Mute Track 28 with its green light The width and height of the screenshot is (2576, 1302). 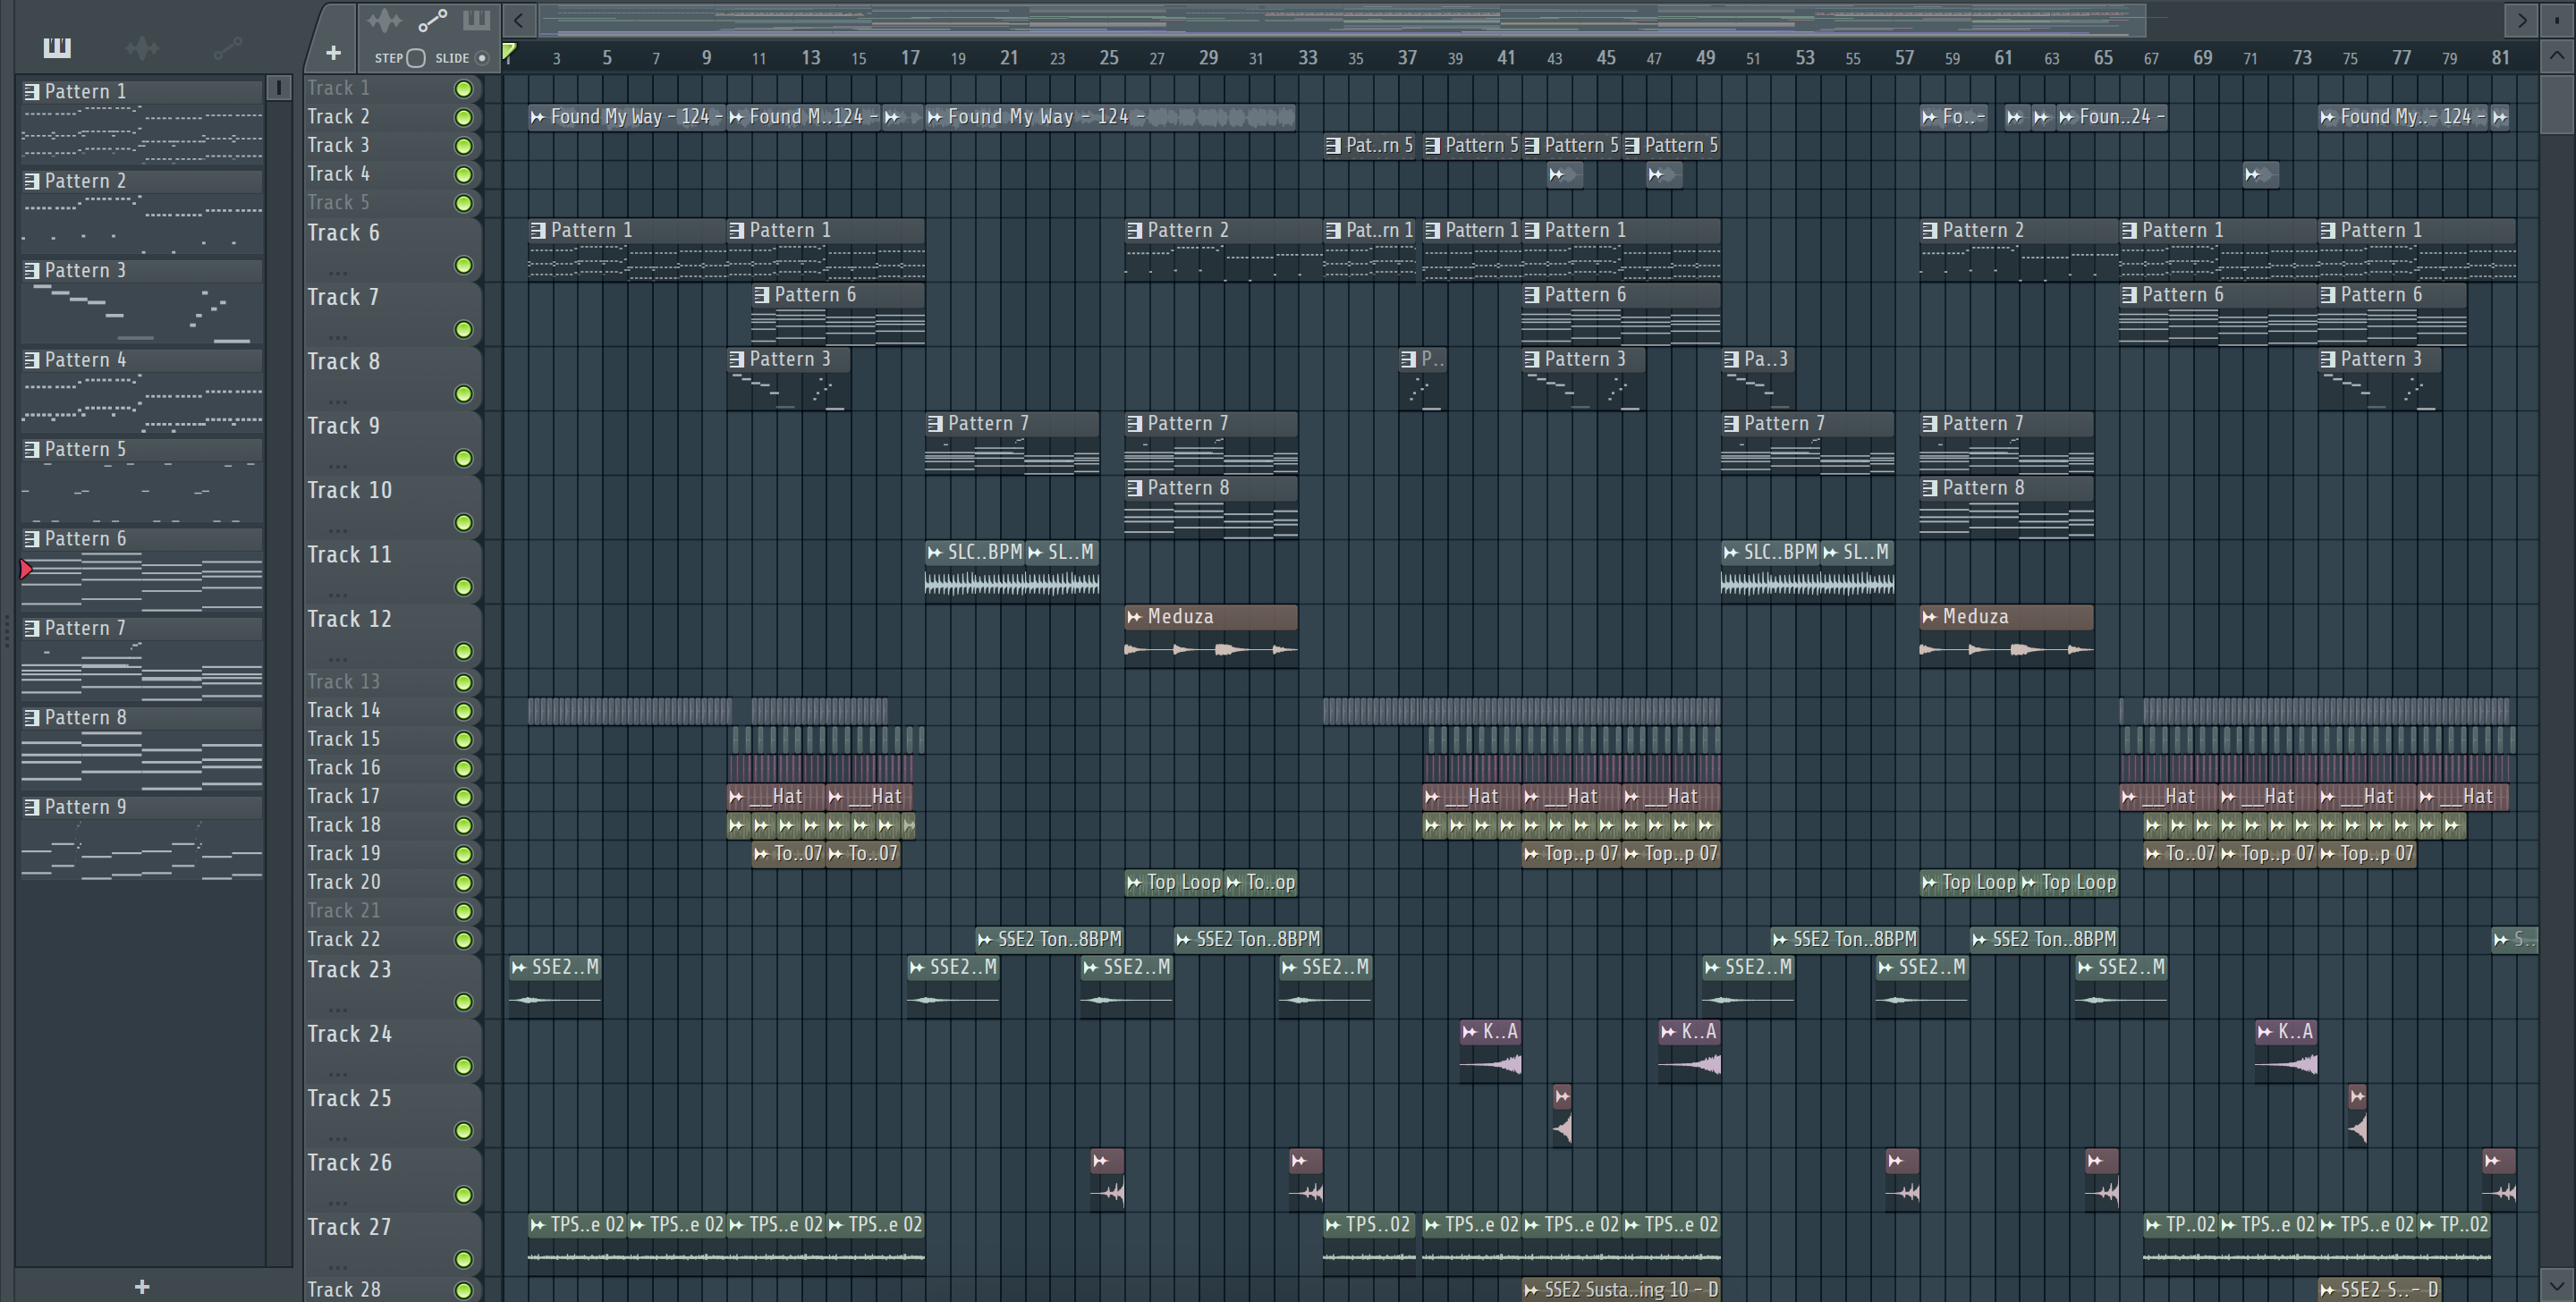click(463, 1290)
